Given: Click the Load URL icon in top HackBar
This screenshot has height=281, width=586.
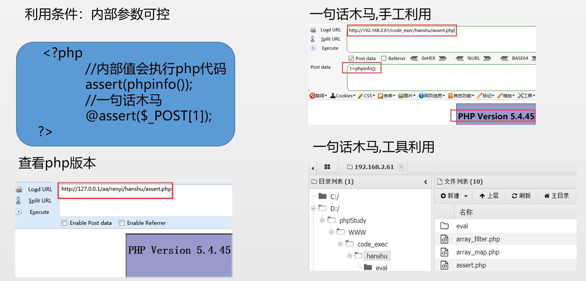Looking at the screenshot, I should 313,30.
